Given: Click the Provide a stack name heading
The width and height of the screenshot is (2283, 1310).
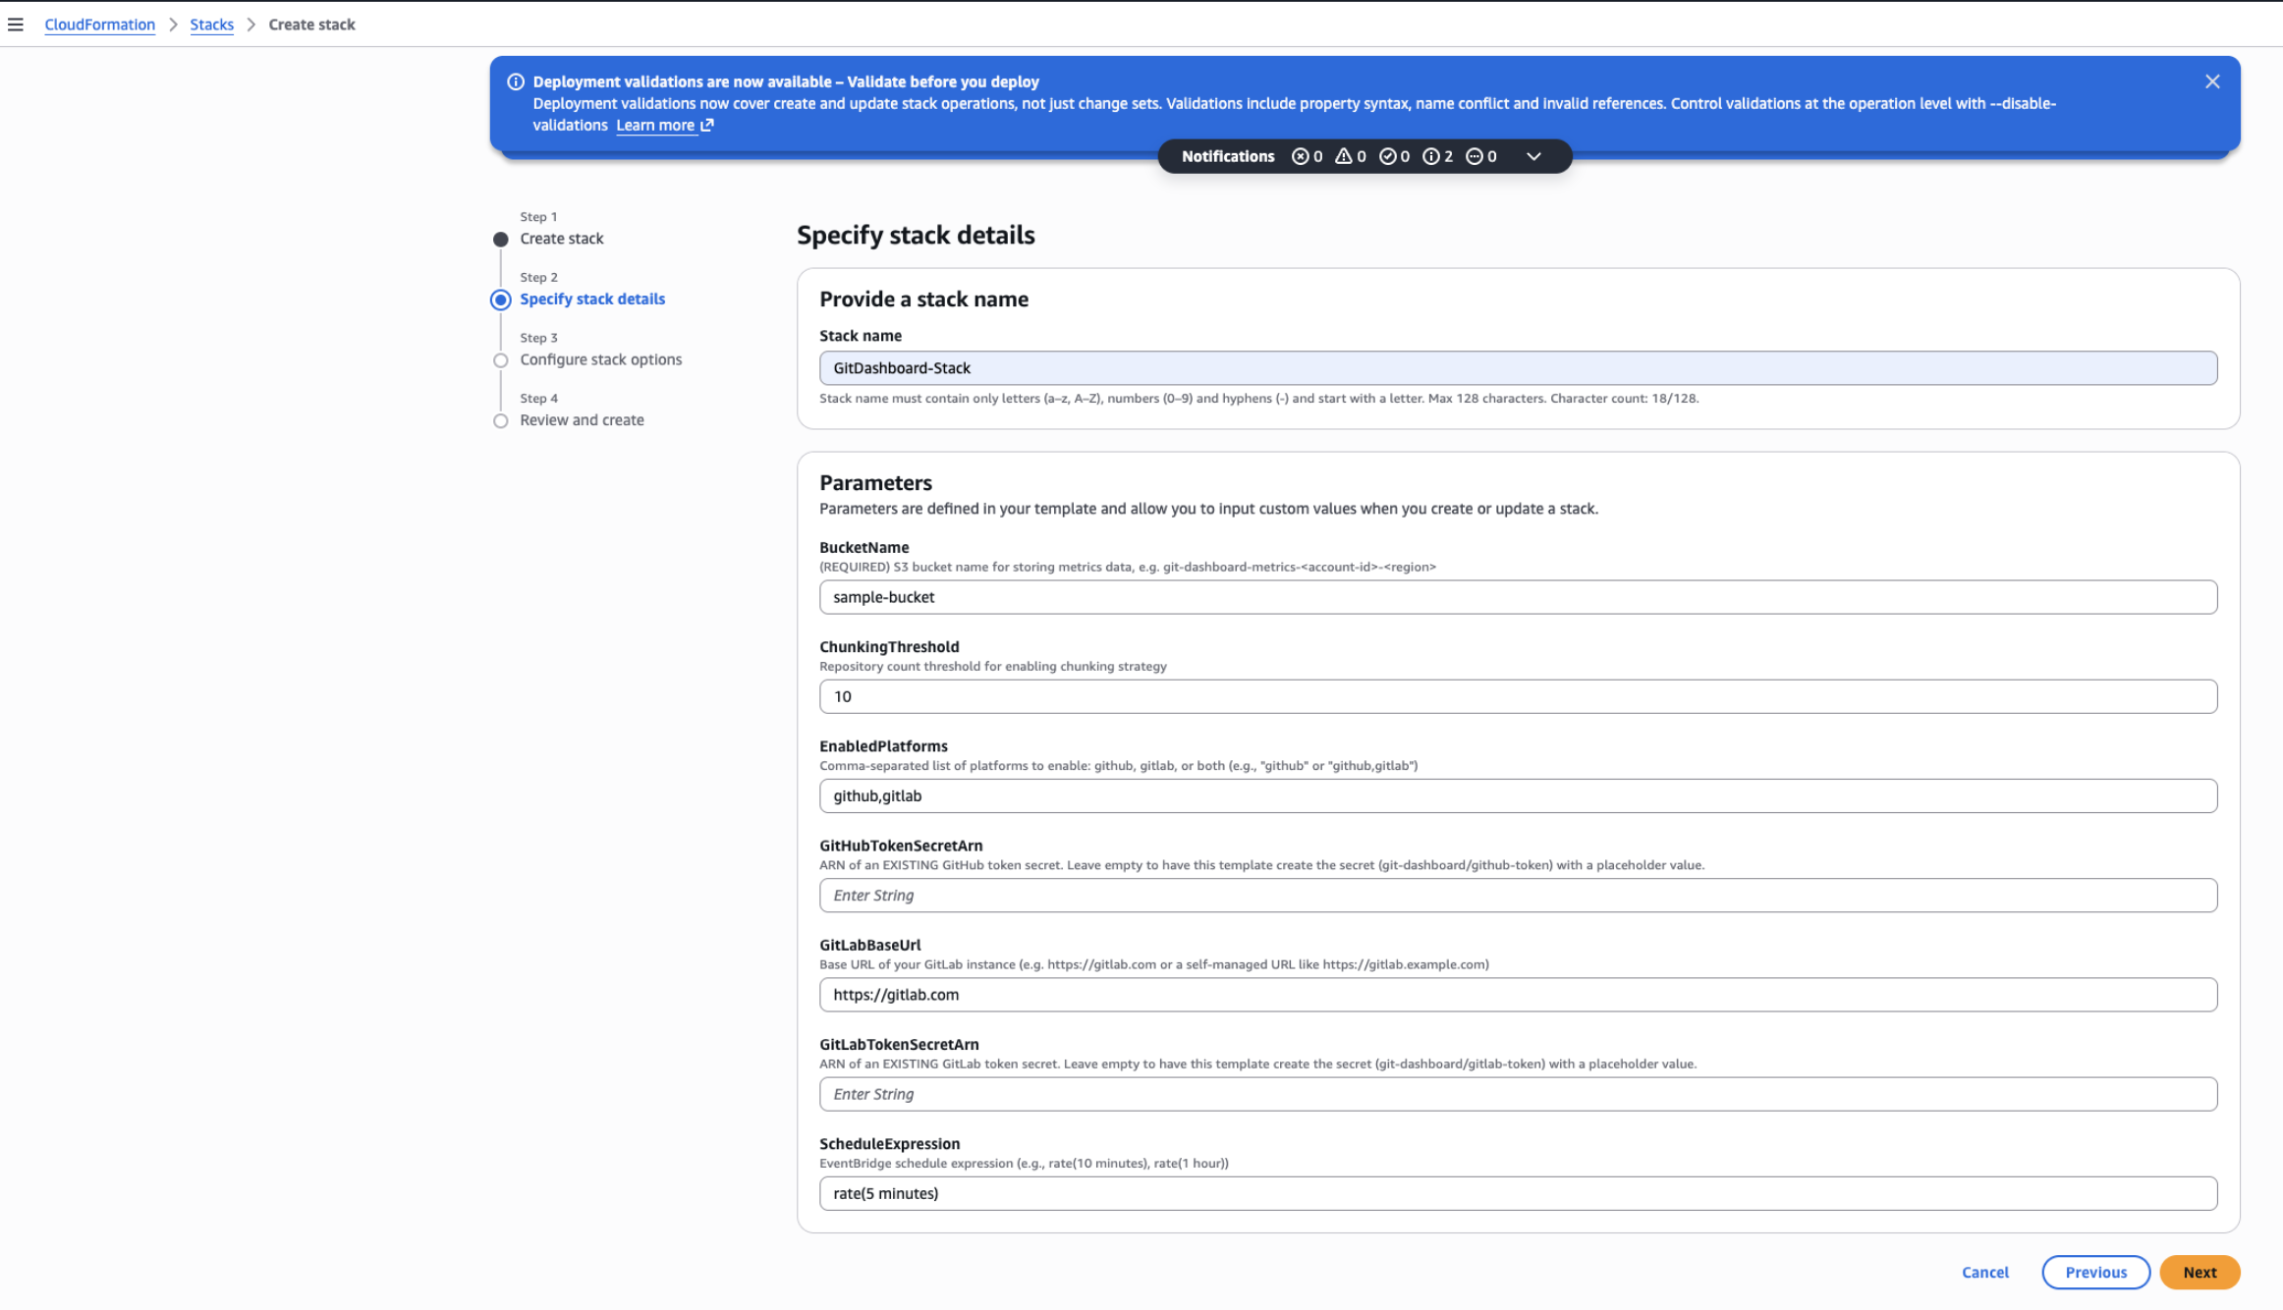Looking at the screenshot, I should 923,299.
